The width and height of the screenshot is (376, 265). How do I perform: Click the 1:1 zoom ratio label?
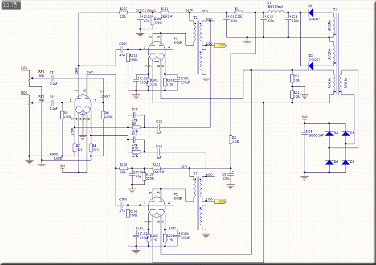[x=6, y=4]
